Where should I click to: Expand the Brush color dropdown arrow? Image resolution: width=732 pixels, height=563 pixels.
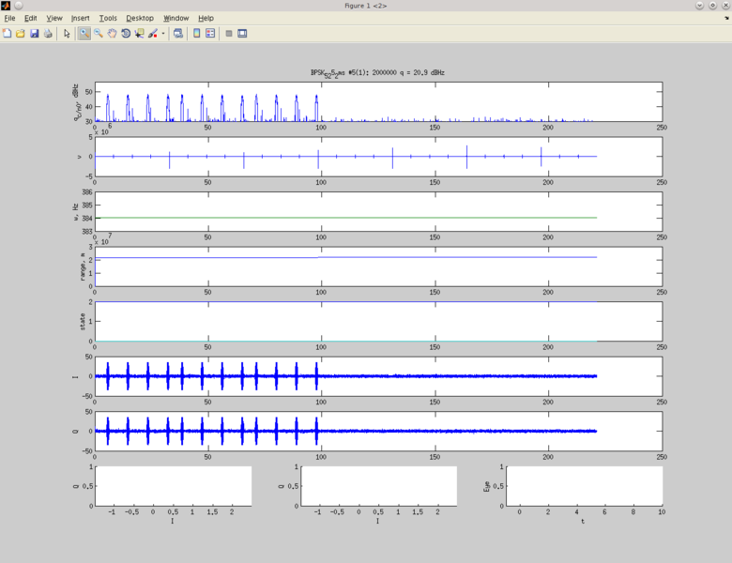(162, 34)
